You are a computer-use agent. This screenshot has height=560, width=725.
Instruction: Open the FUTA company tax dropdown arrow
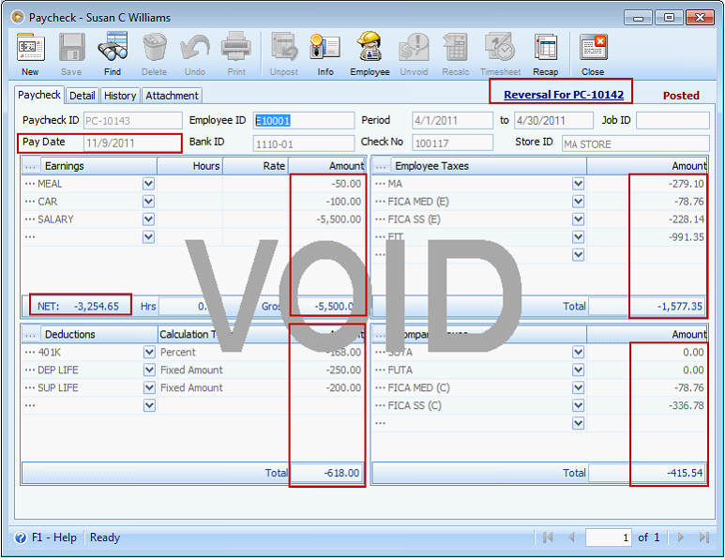click(x=578, y=370)
